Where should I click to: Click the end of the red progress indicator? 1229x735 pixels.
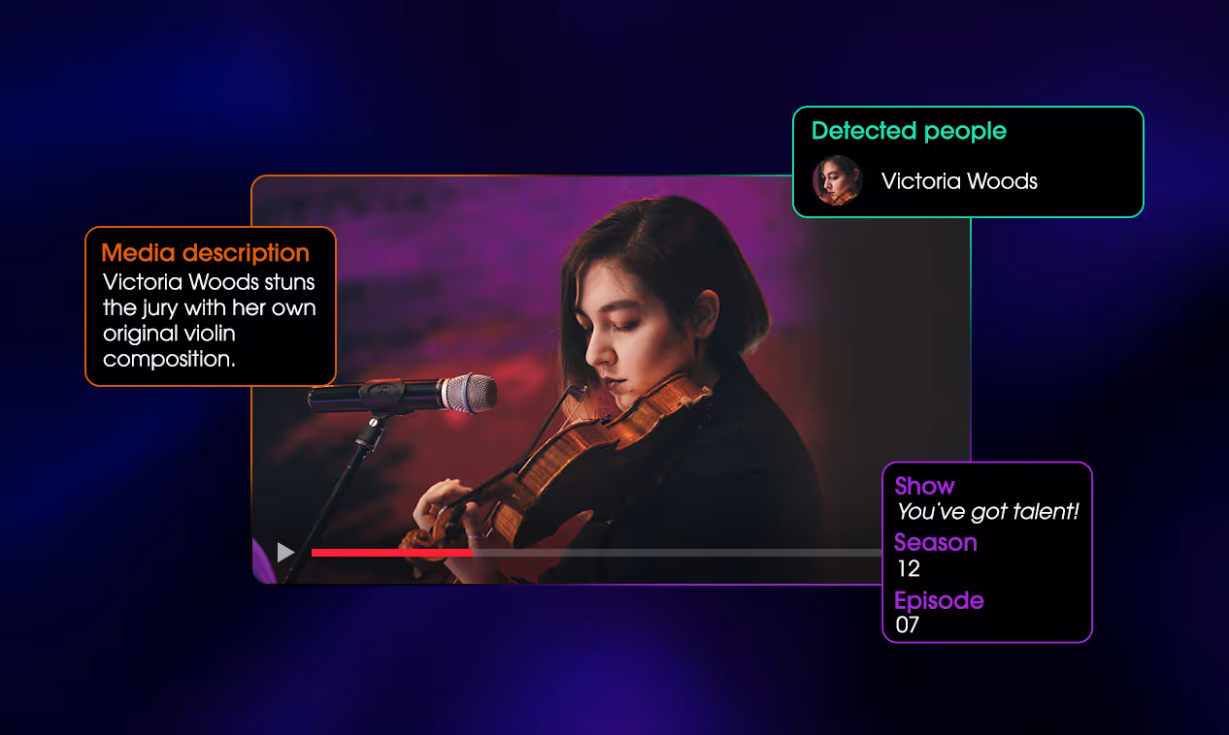pos(470,553)
